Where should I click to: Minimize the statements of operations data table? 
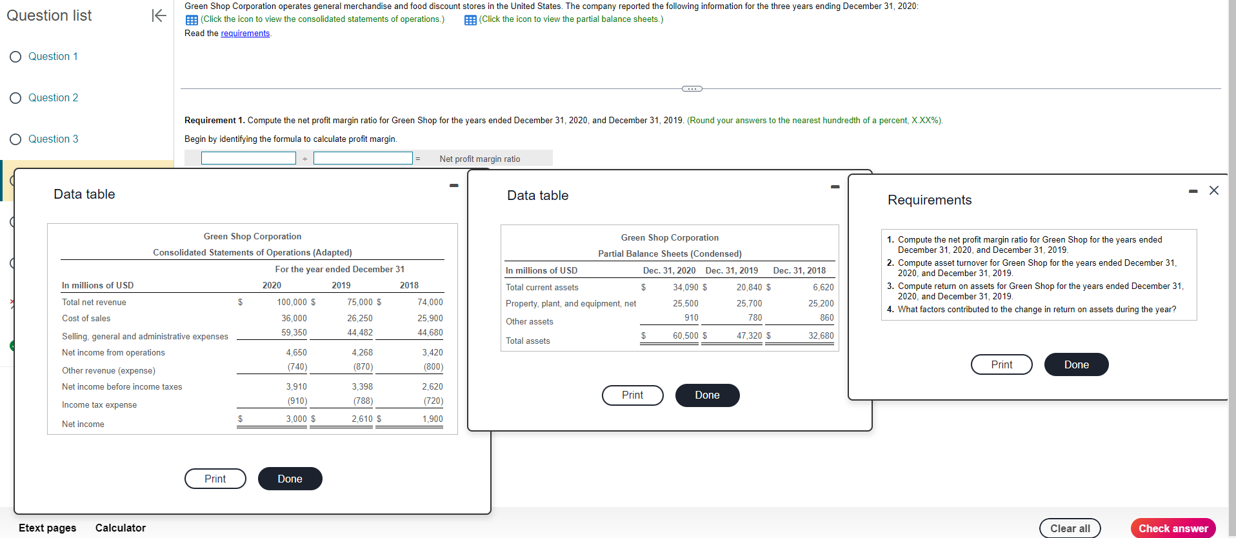(454, 186)
